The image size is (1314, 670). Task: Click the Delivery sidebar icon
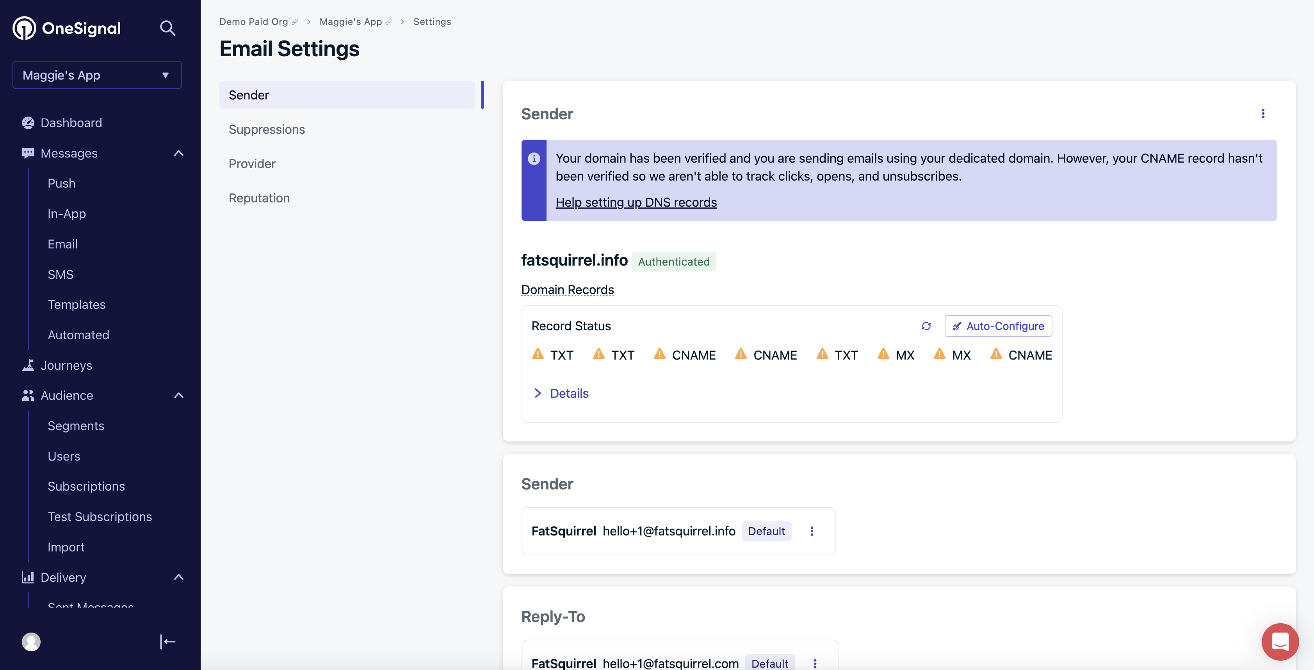(x=27, y=578)
